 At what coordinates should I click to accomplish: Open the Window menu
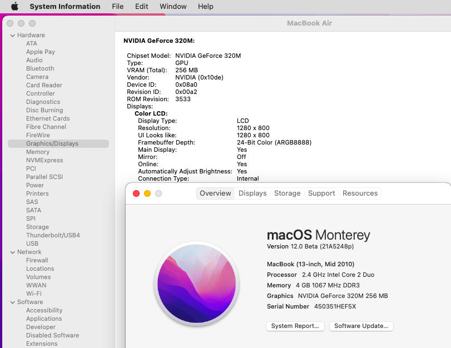point(173,6)
